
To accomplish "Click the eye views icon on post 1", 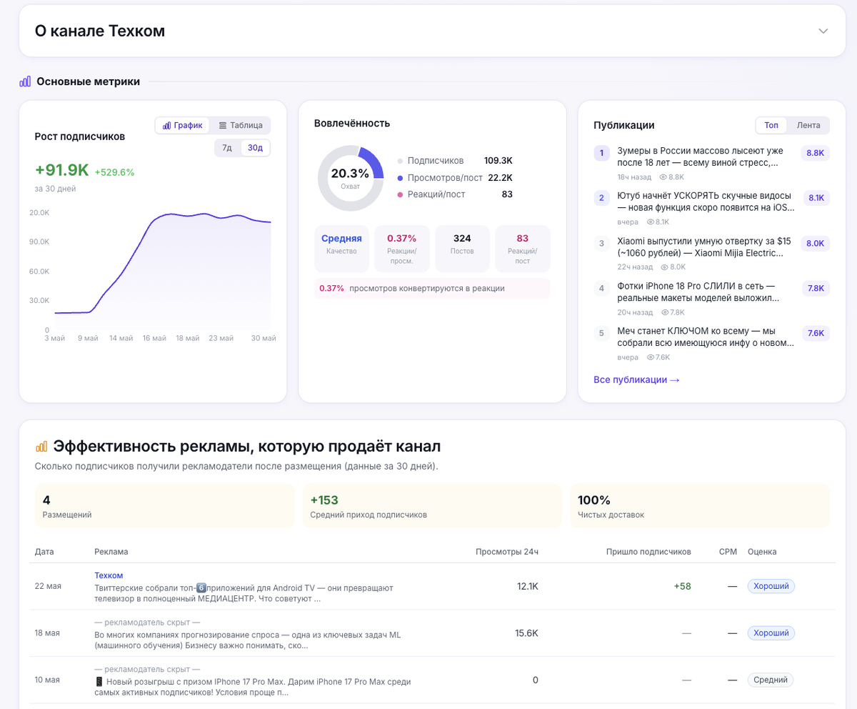I will click(663, 177).
